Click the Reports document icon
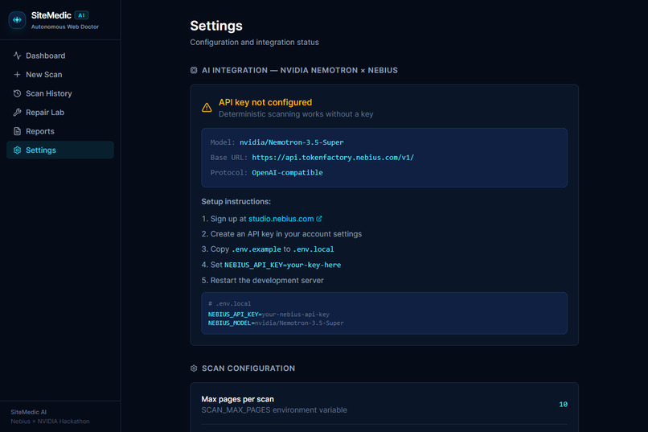Screen dimensions: 648x432 [17, 131]
